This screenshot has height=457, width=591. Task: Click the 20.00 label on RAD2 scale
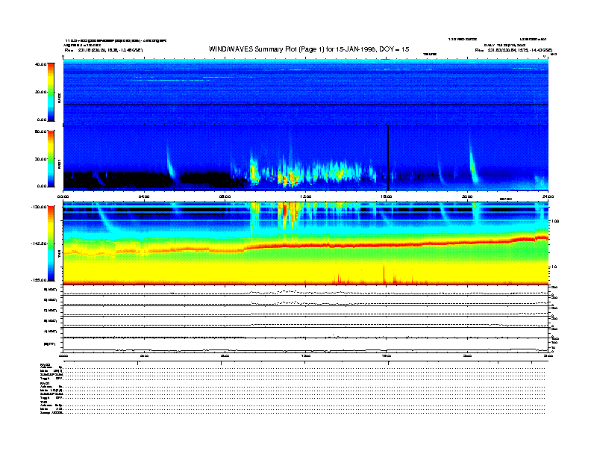(40, 92)
